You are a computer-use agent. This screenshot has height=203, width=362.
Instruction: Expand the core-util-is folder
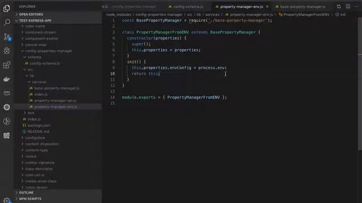58,175
